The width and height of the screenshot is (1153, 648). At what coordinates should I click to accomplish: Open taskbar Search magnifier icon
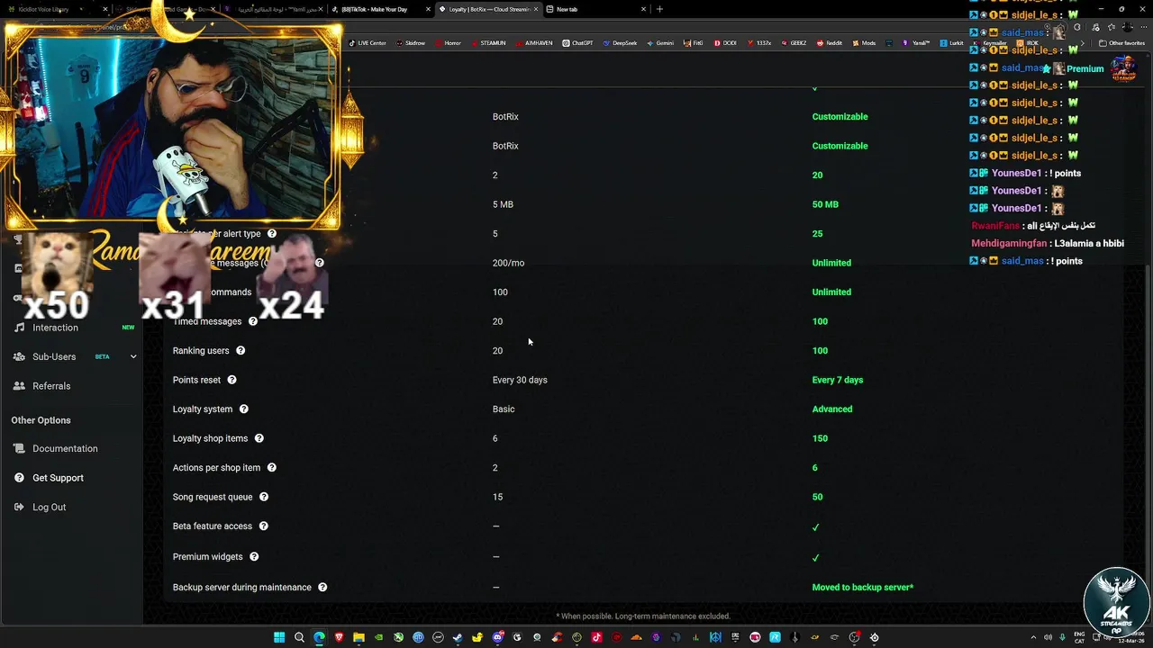coord(299,637)
